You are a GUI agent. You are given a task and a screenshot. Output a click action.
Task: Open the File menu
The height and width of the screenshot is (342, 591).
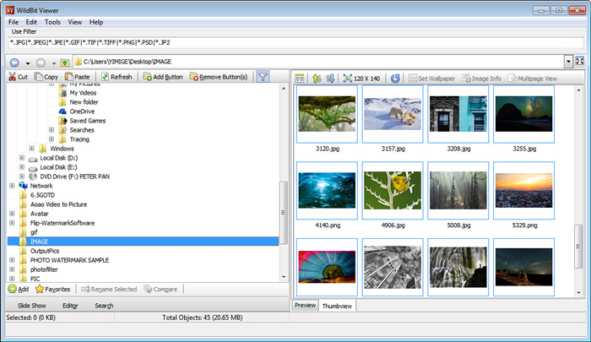[14, 22]
